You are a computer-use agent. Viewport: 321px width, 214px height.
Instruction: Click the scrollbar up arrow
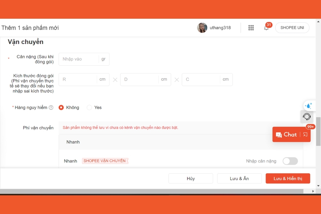point(318,21)
